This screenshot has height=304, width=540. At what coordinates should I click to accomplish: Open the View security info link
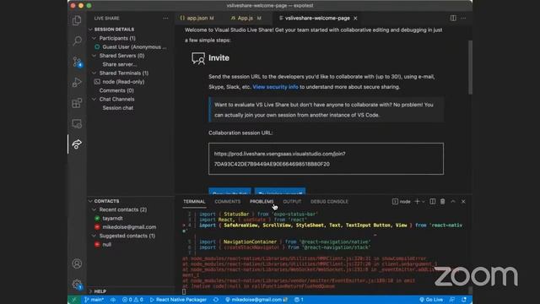[x=275, y=87]
